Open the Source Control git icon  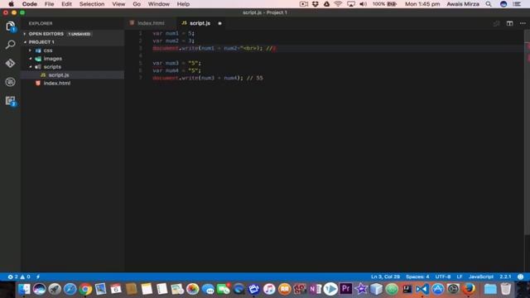(x=11, y=63)
